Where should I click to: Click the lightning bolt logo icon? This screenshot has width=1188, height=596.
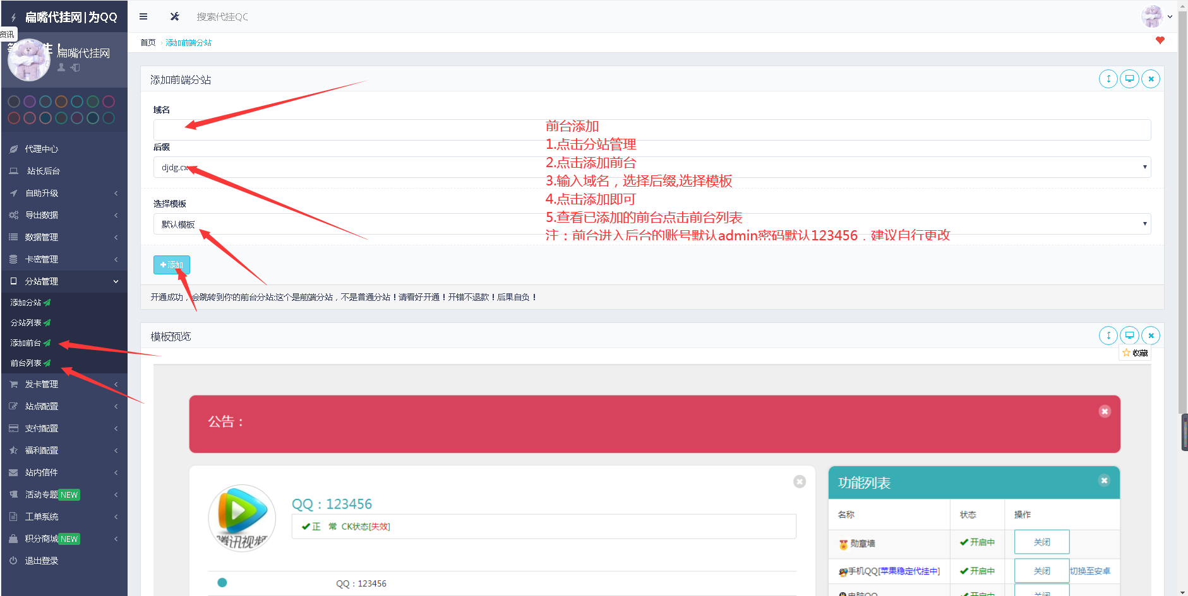pyautogui.click(x=13, y=18)
